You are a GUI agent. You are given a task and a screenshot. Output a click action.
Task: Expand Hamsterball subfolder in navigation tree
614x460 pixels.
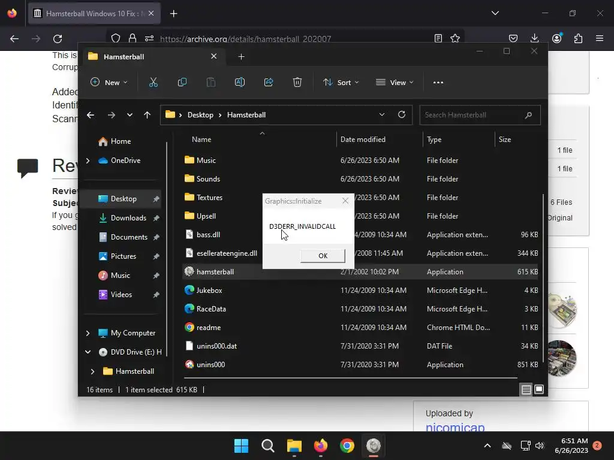point(92,371)
